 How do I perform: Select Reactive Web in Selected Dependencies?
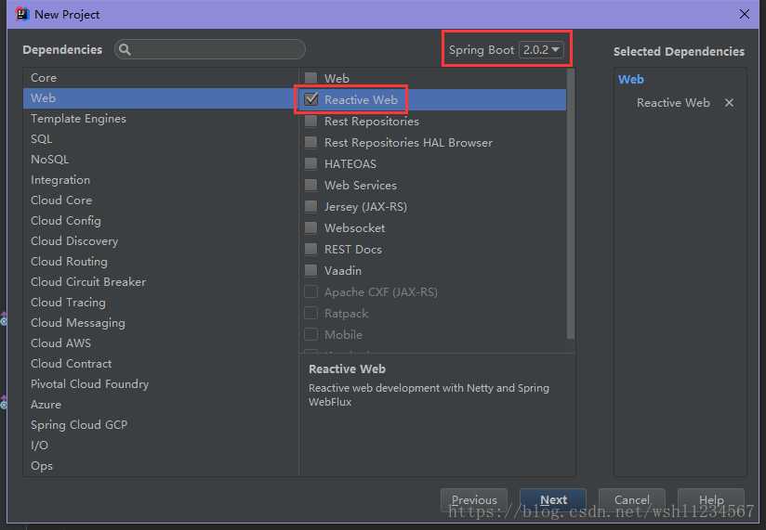(x=673, y=103)
